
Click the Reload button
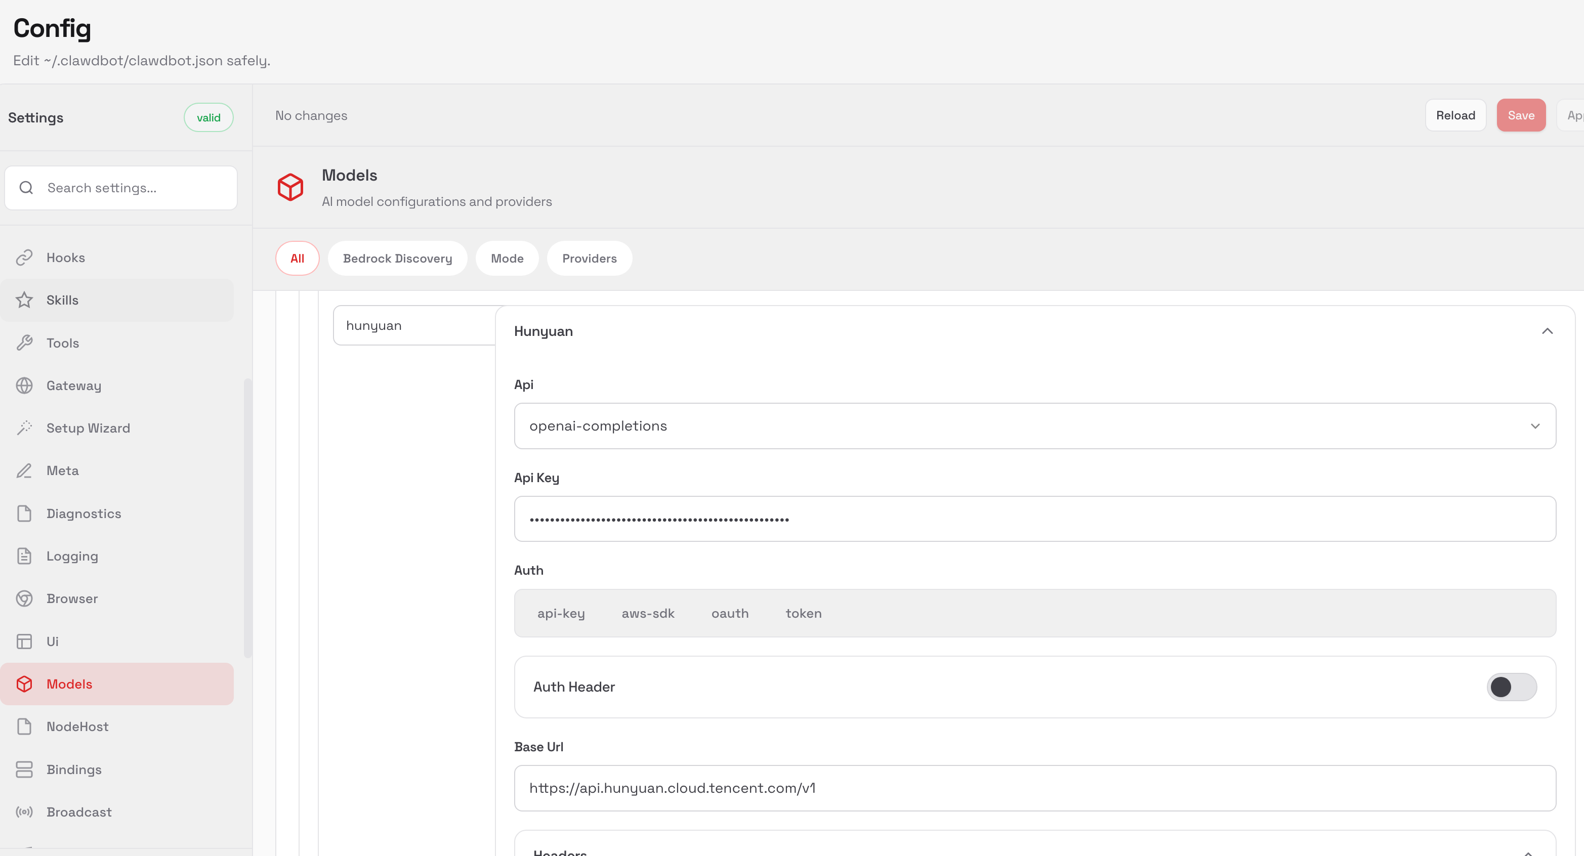pos(1455,115)
